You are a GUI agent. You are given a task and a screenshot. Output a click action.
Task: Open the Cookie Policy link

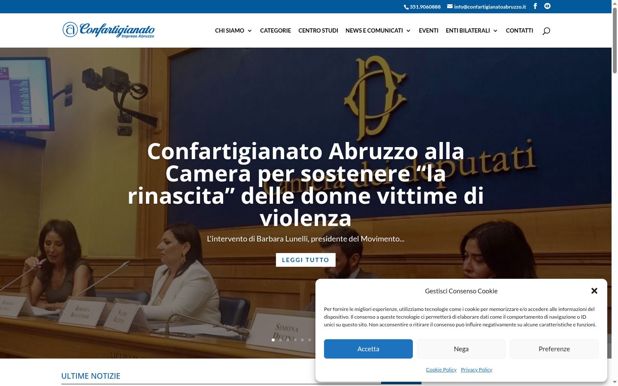point(441,370)
